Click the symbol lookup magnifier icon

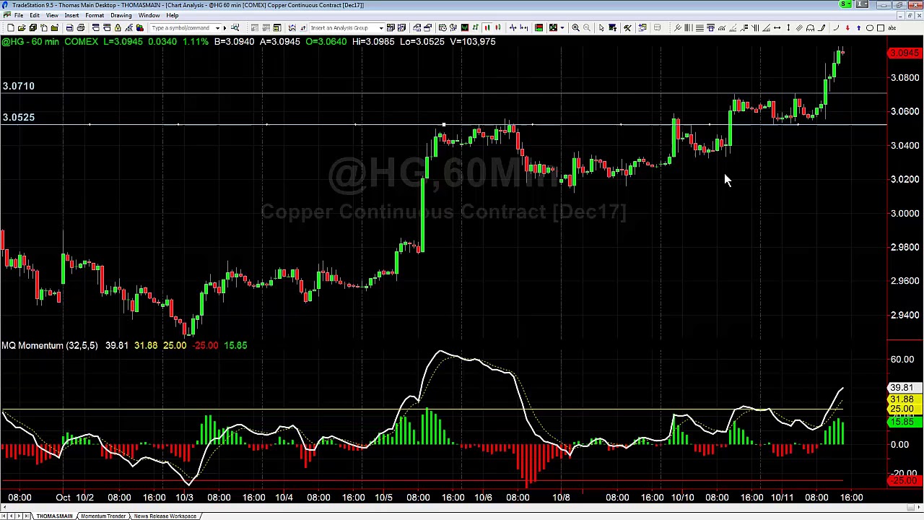(235, 27)
